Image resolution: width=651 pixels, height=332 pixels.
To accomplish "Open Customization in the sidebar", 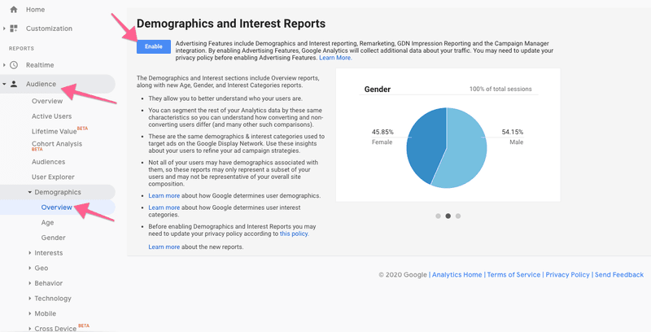I will point(49,28).
